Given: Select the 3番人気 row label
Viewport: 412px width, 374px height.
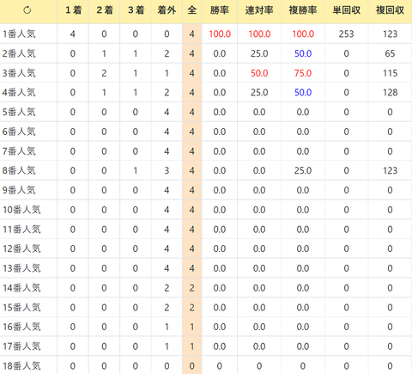Looking at the screenshot, I should (x=19, y=73).
